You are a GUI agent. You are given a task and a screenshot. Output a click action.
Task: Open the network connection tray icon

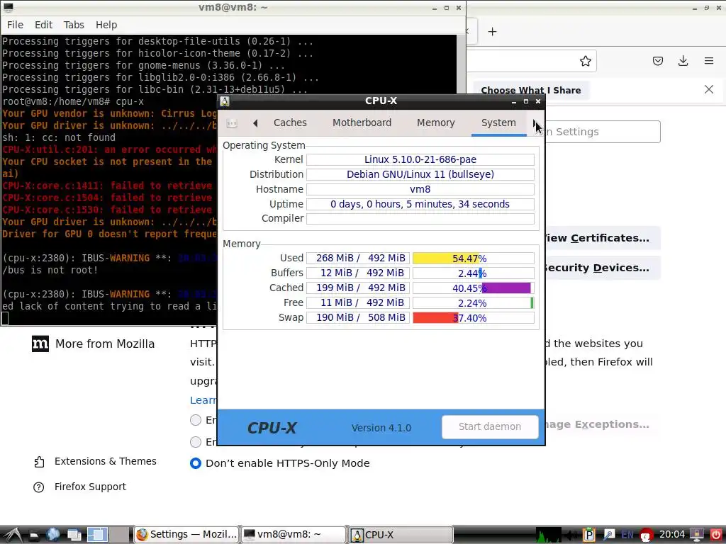point(609,535)
